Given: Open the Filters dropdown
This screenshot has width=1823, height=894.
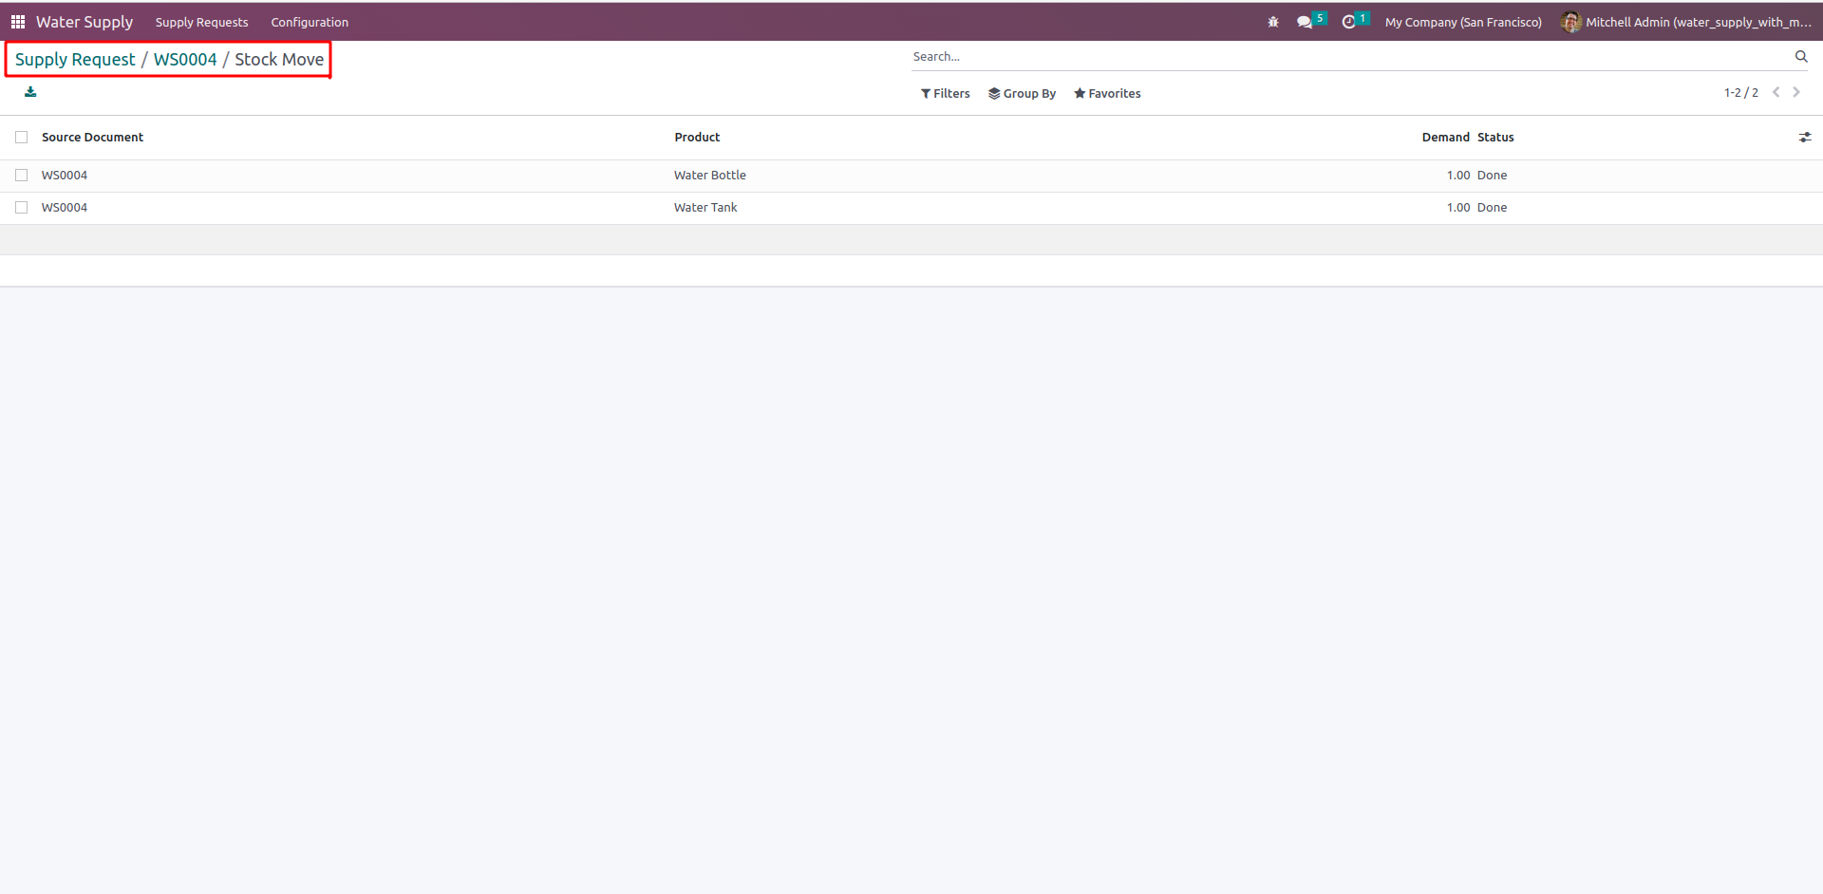Looking at the screenshot, I should coord(946,93).
